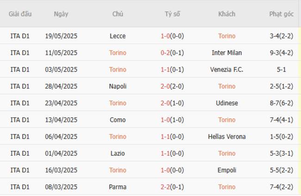Click the "Chủ" home team header
The image size is (301, 196).
click(x=118, y=14)
